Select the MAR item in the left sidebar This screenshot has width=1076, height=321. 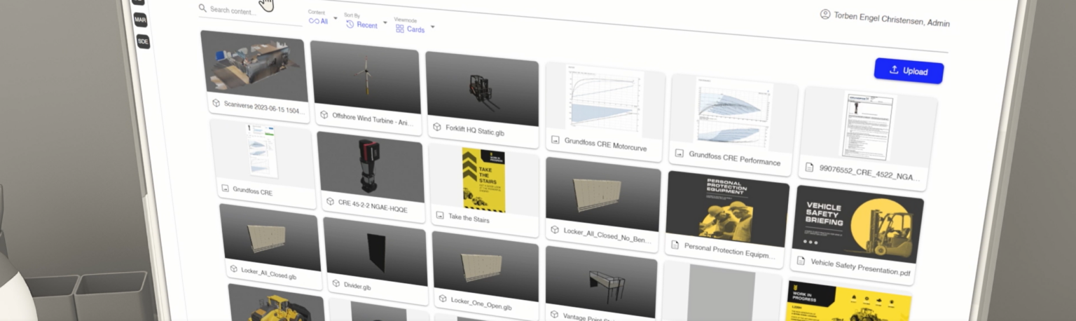(141, 20)
